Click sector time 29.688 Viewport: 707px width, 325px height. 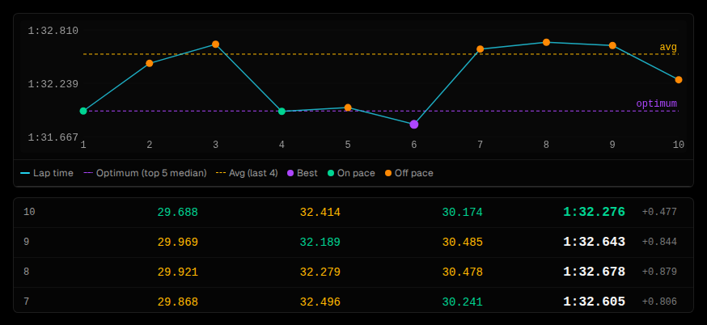click(178, 213)
